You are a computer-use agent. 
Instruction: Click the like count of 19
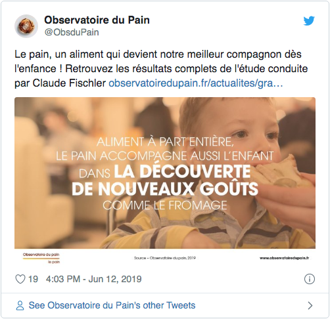pos(33,279)
